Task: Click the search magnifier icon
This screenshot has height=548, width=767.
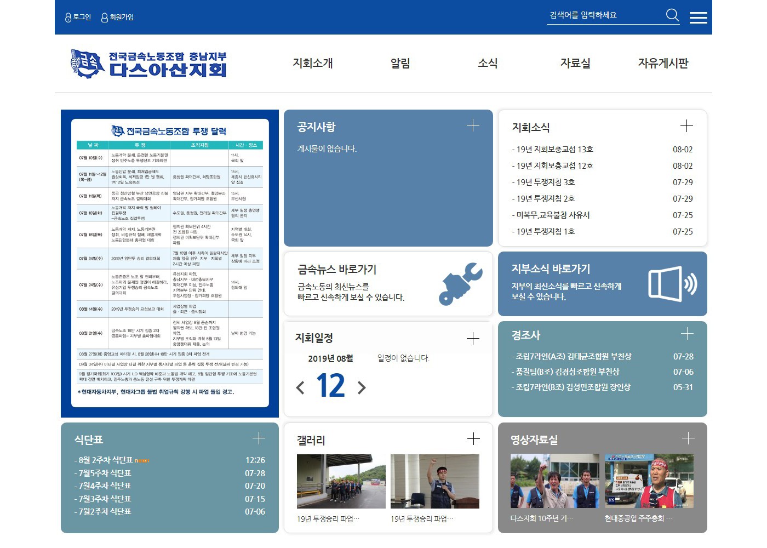Action: (x=672, y=15)
